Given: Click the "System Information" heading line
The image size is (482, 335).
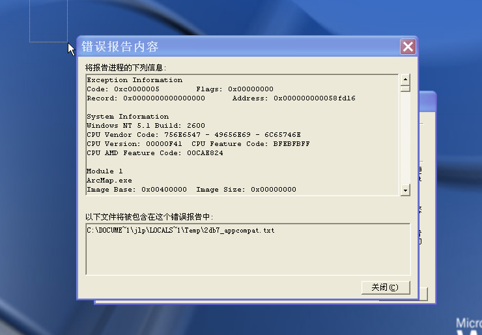Looking at the screenshot, I should [x=128, y=117].
